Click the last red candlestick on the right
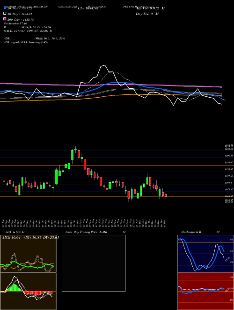This screenshot has height=310, width=234. (166, 196)
